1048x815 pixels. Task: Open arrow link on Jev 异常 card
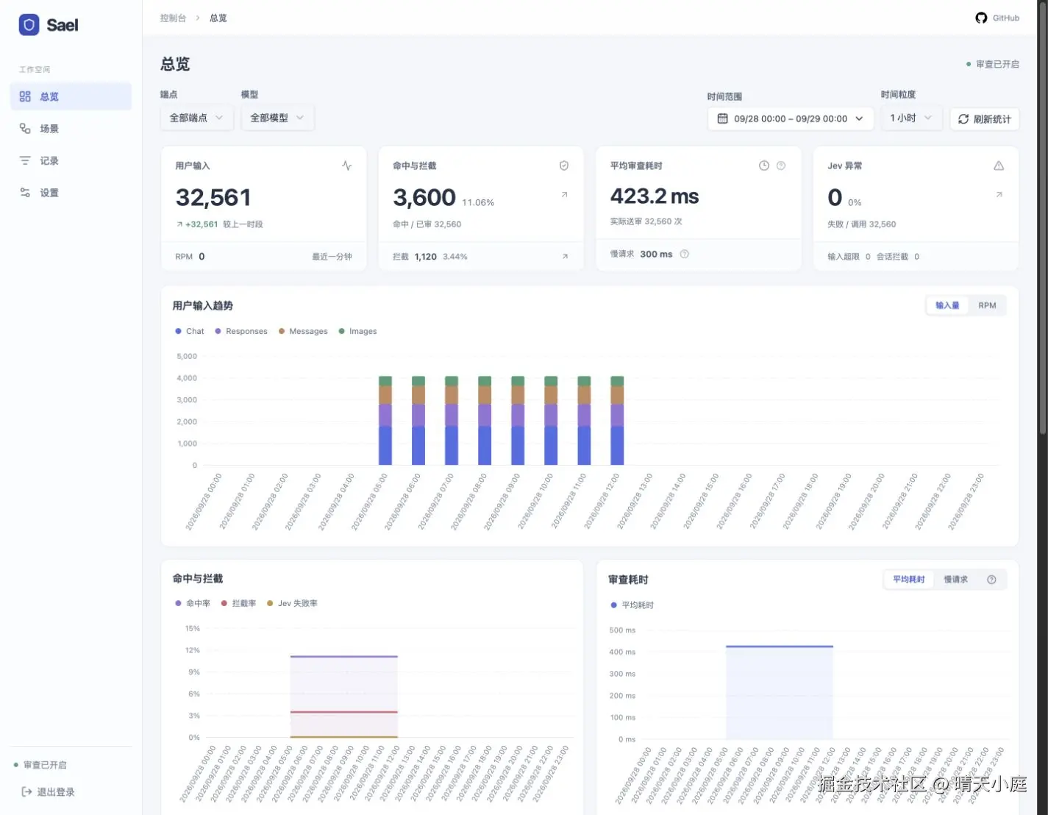click(999, 195)
